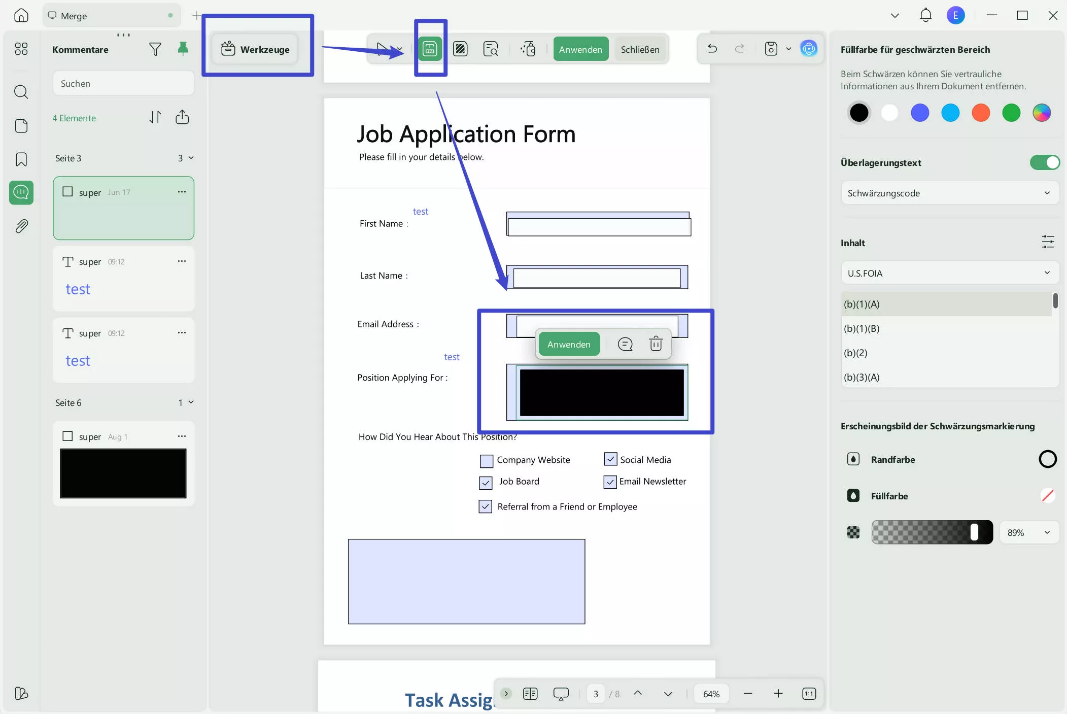Viewport: 1067px width, 714px height.
Task: Click Anwenden in the floating popup
Action: pos(569,344)
